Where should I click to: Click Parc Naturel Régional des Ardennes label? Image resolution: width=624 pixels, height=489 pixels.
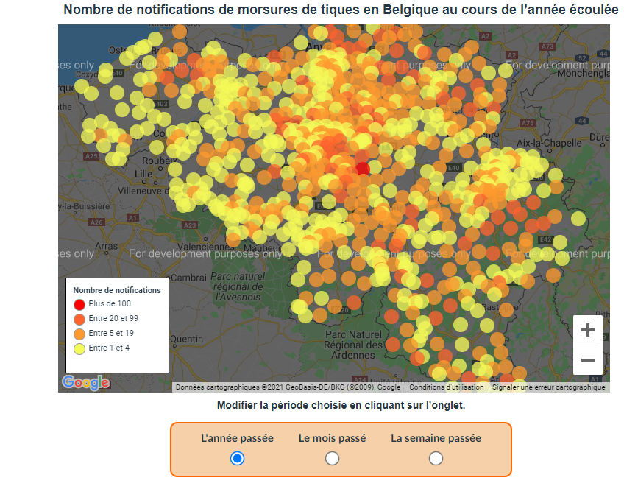click(x=353, y=345)
